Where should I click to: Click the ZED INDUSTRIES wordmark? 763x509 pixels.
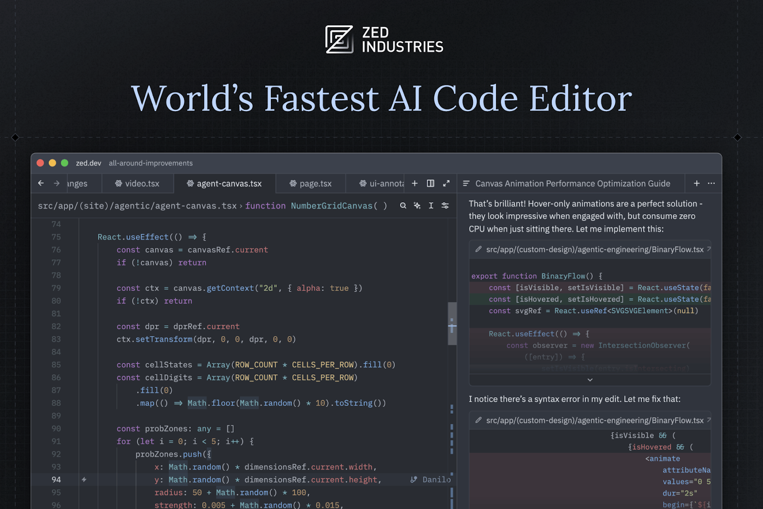tap(402, 40)
